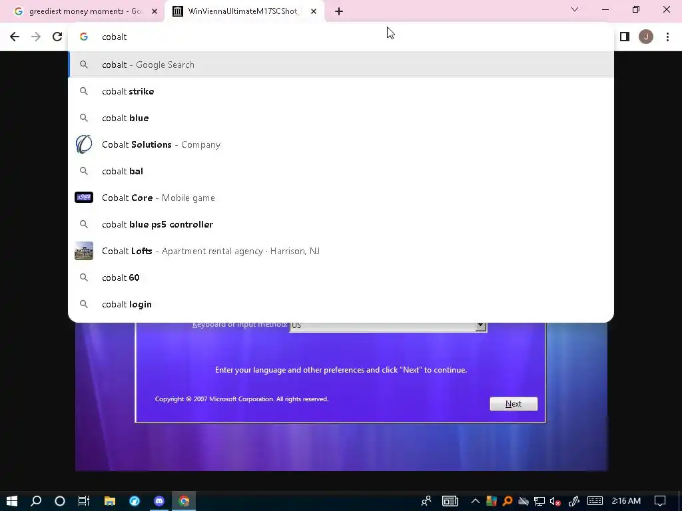Click the orange magnifier tray icon
Image resolution: width=682 pixels, height=511 pixels.
pos(507,501)
